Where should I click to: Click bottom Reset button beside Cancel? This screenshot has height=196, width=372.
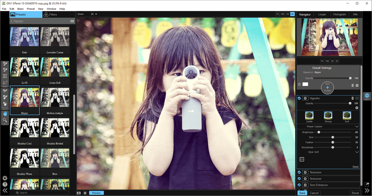[x=355, y=193]
